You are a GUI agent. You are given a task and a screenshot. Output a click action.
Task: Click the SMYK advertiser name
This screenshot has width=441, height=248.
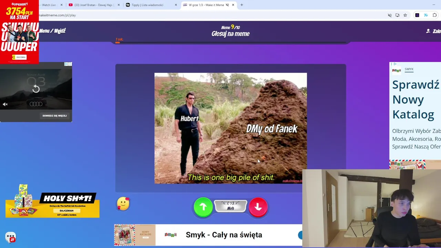[x=409, y=69]
